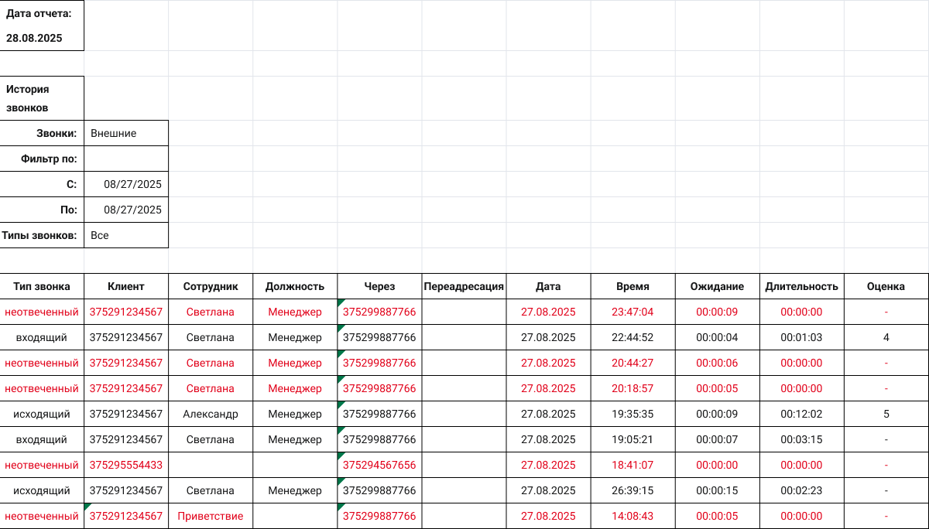
Task: Select the time cell 26:39:15
Action: [632, 490]
